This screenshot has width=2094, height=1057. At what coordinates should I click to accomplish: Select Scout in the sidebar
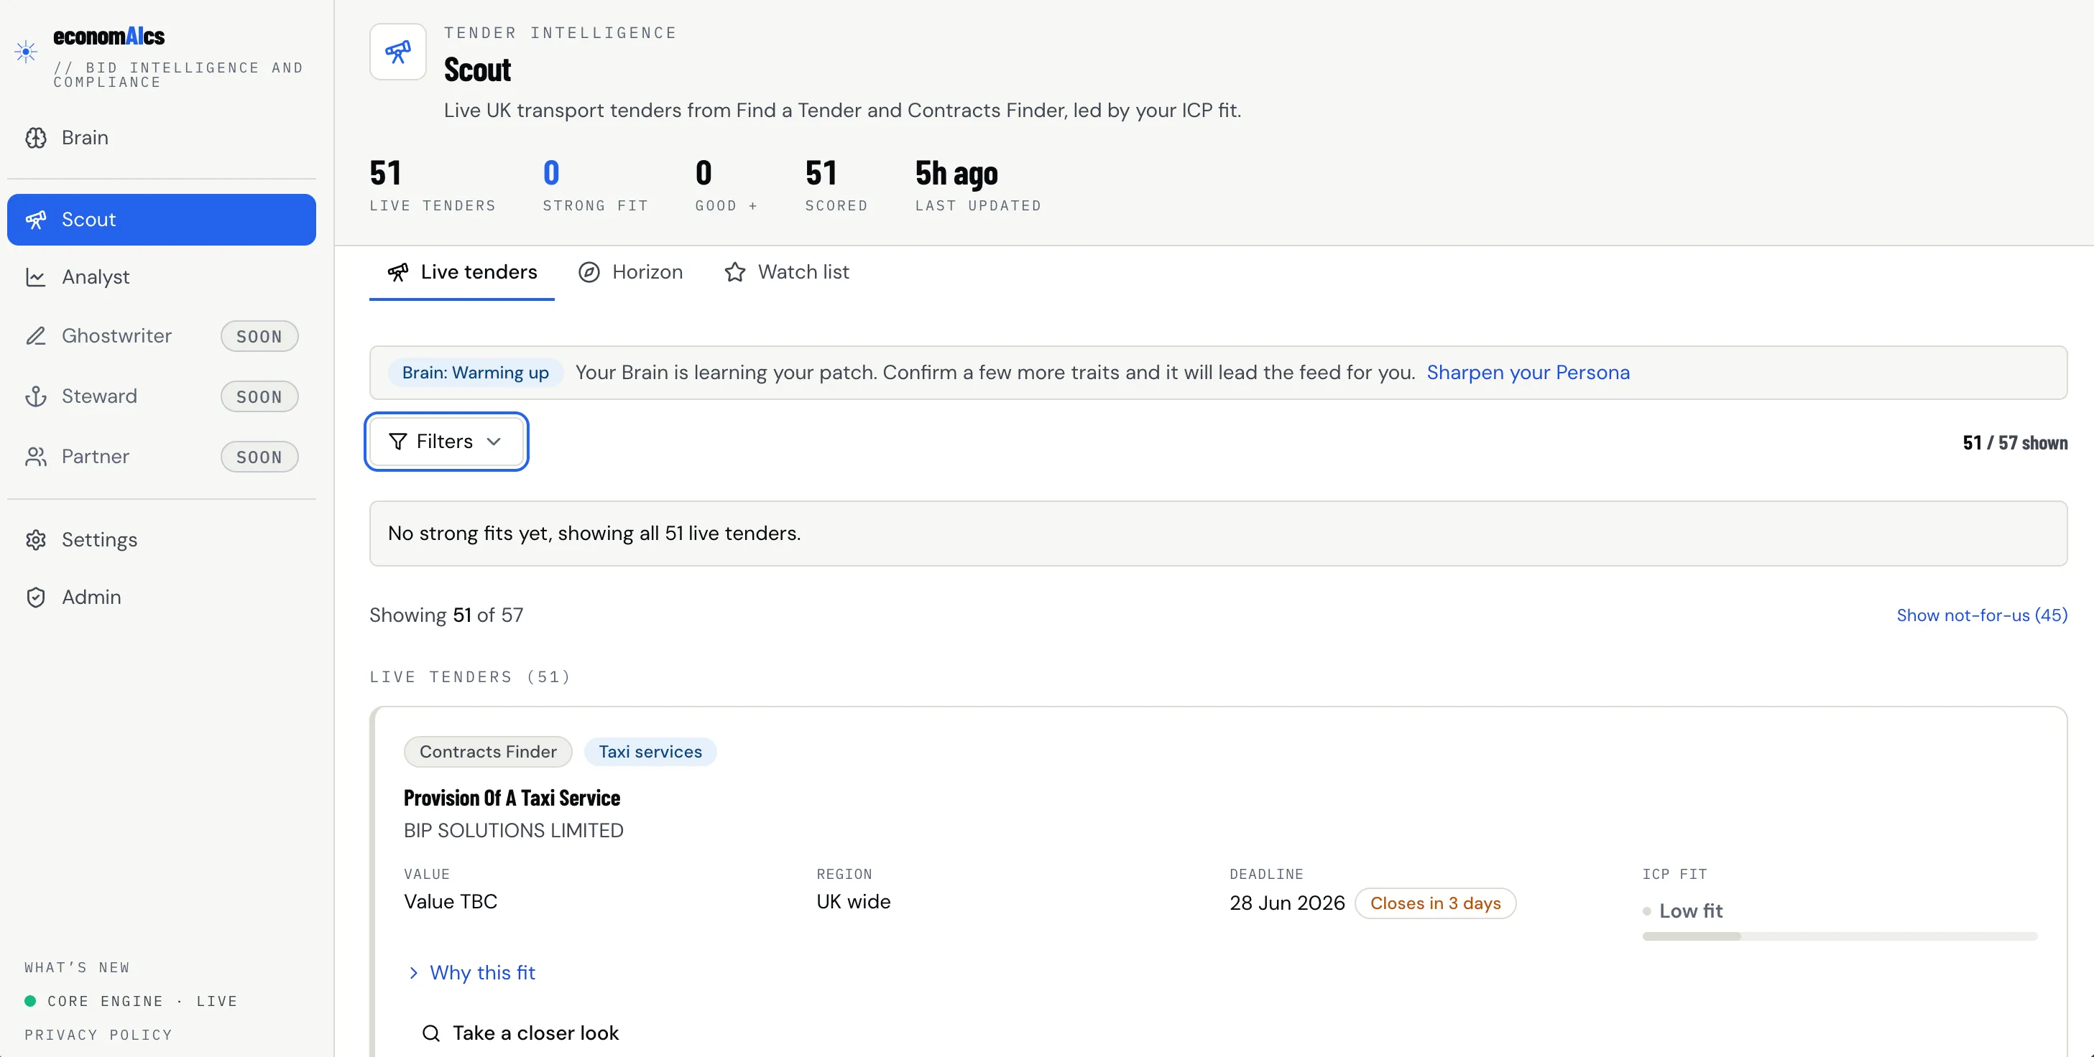162,219
